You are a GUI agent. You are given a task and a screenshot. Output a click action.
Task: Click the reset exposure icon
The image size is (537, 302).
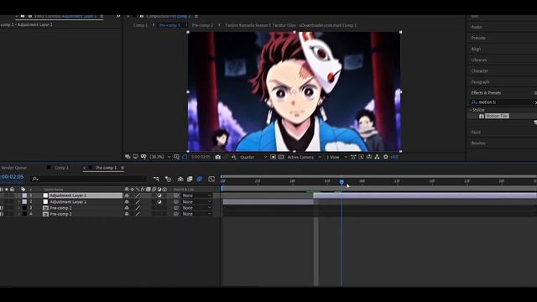(x=386, y=157)
